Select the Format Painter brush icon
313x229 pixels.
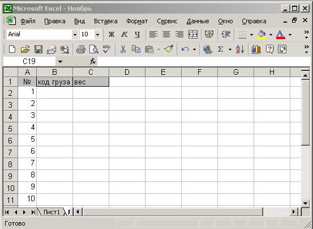click(x=169, y=49)
